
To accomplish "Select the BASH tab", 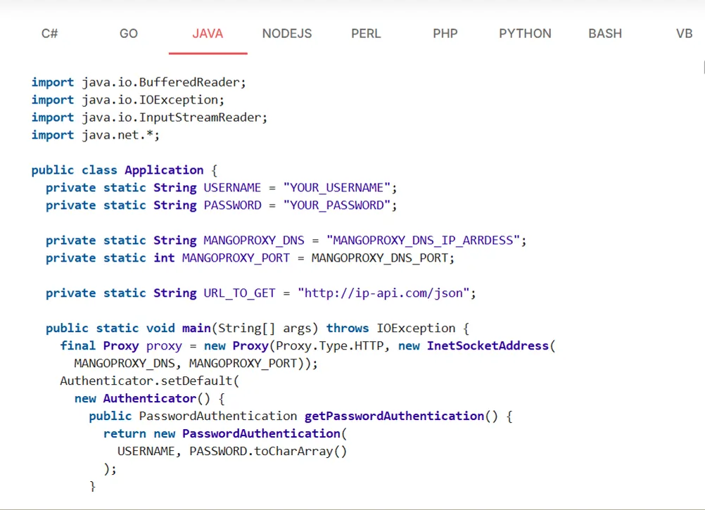I will [604, 33].
